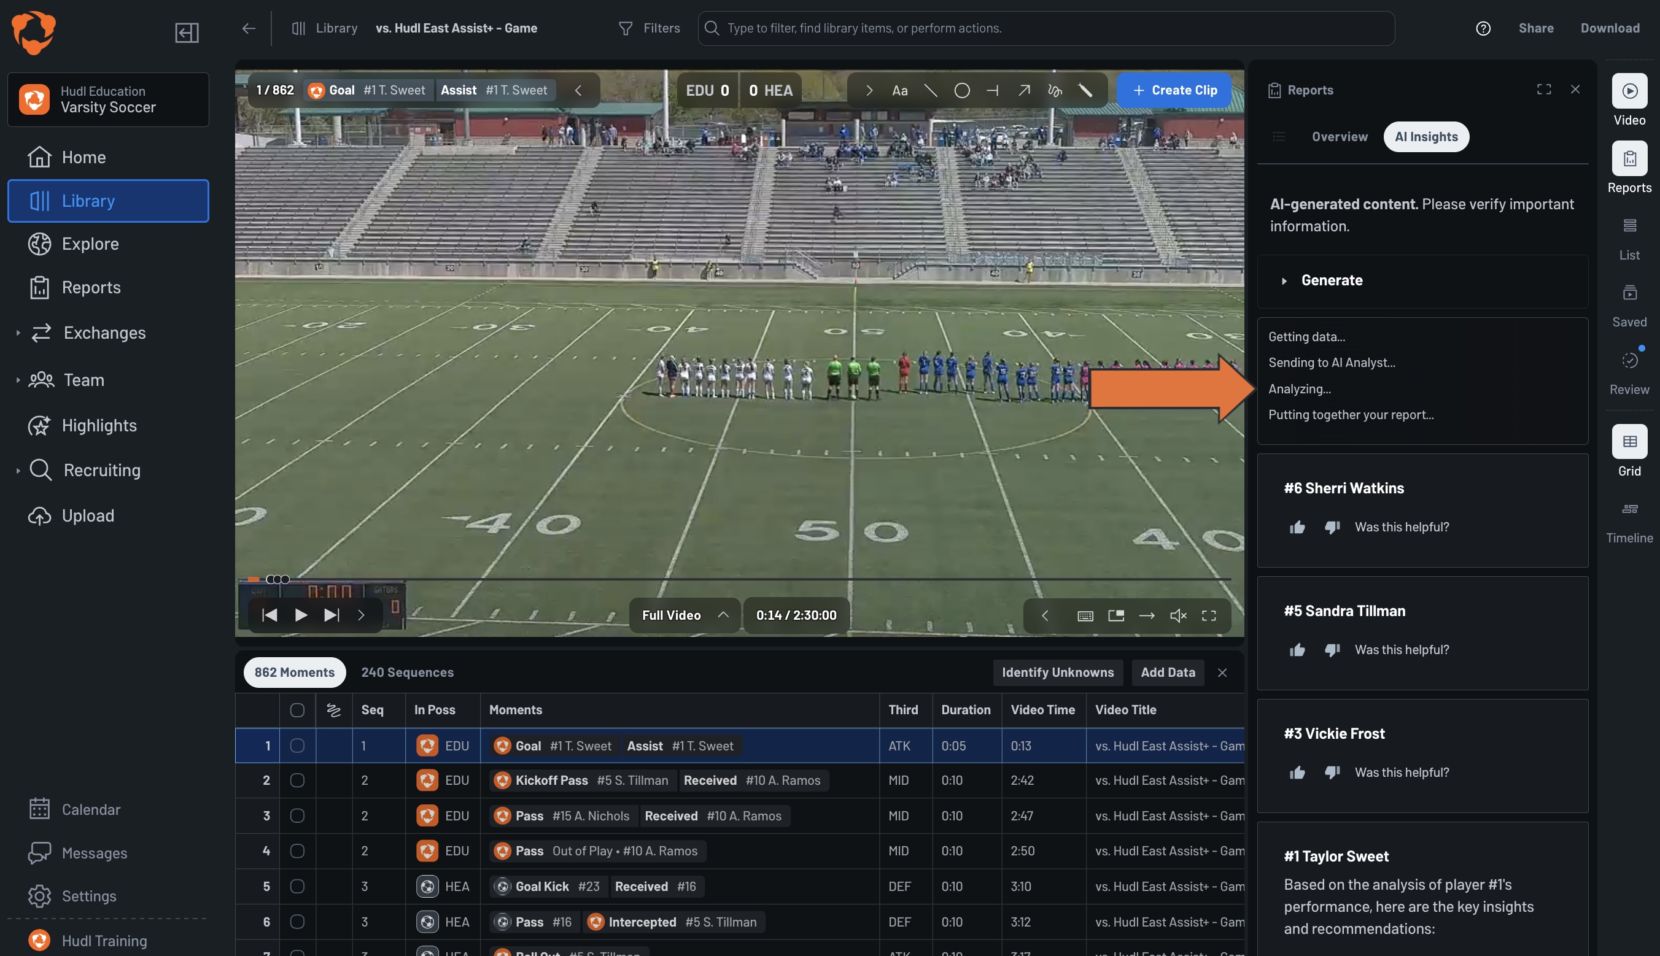
Task: Unmute the video audio
Action: [1178, 615]
